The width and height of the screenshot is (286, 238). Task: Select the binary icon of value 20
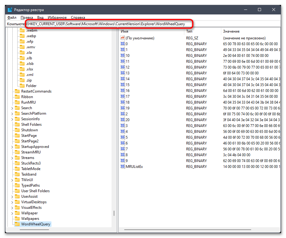pos(123,120)
